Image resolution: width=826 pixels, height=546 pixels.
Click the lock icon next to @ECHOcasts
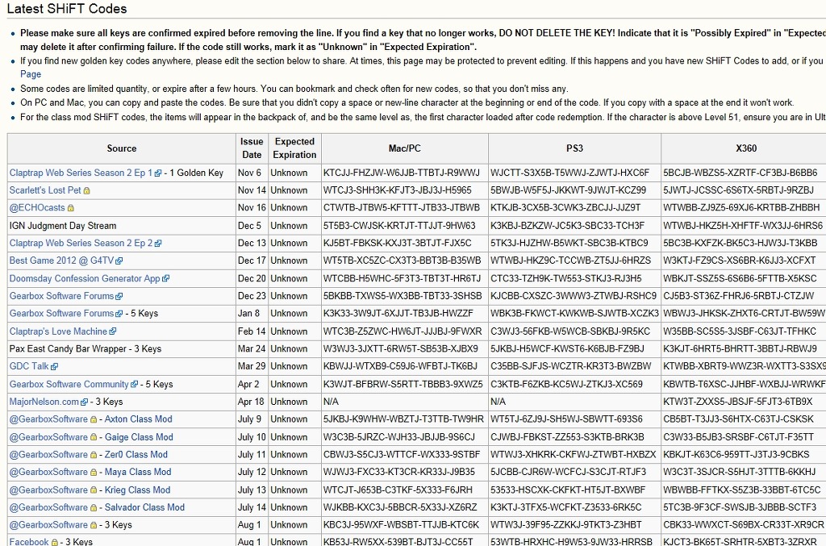pos(71,208)
